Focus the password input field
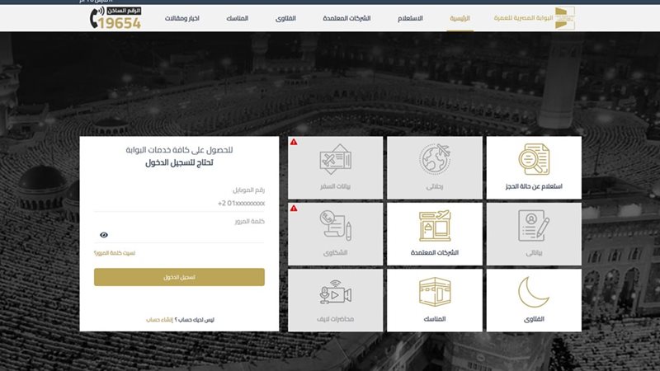The height and width of the screenshot is (371, 660). [179, 235]
